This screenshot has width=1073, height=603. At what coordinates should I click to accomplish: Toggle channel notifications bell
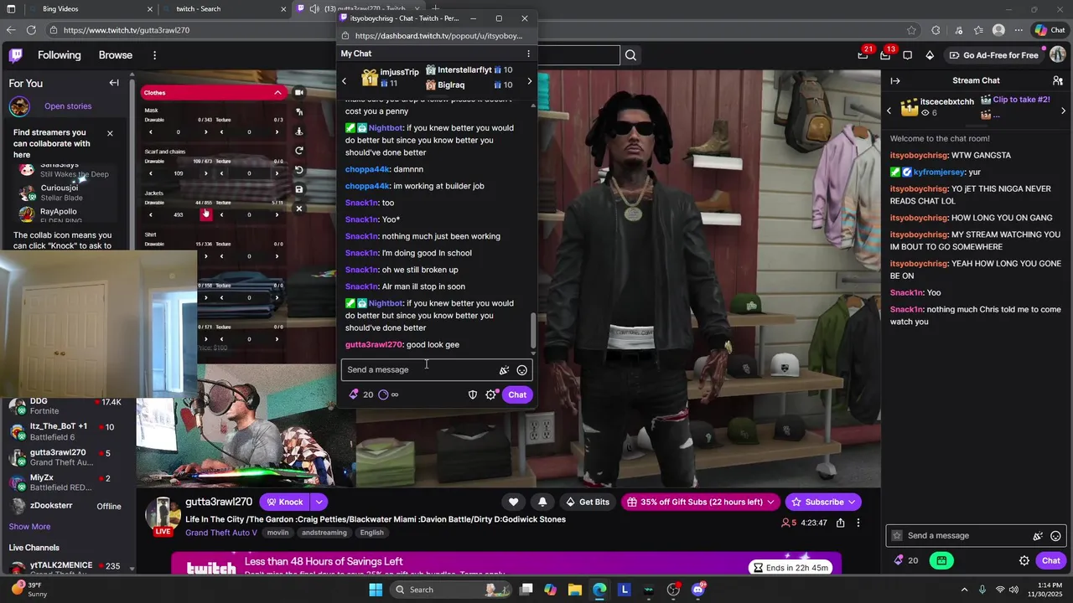(542, 502)
